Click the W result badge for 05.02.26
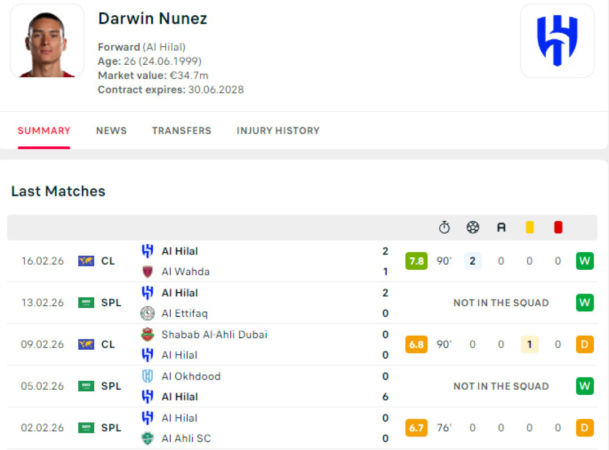The width and height of the screenshot is (609, 450). coord(585,386)
